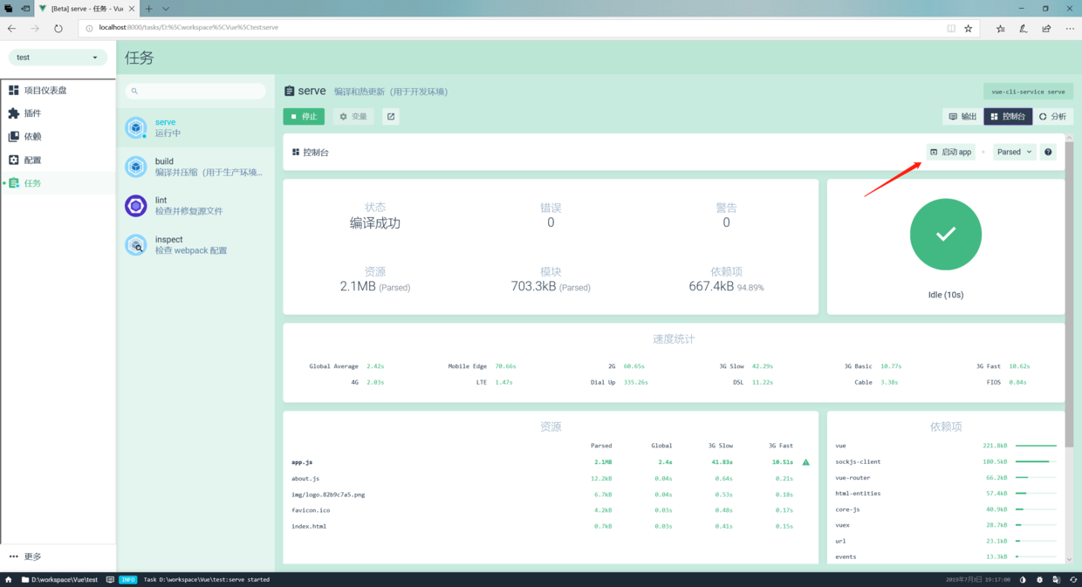Click the reset/refresh icon in status bar
Image resolution: width=1082 pixels, height=587 pixels.
coord(1073,579)
